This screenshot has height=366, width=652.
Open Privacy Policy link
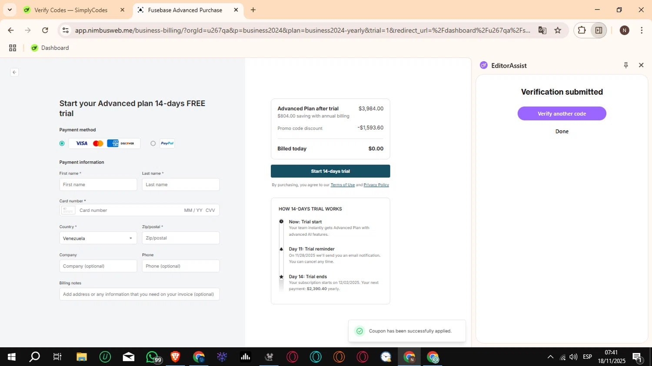point(376,185)
